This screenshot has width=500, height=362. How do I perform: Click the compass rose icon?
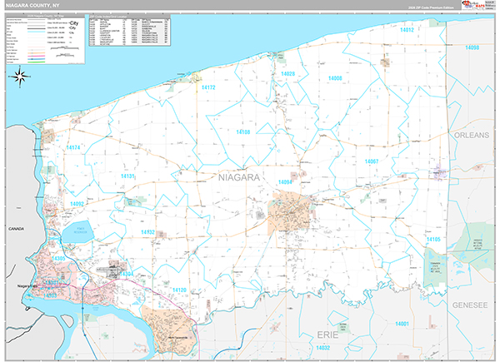[x=18, y=77]
